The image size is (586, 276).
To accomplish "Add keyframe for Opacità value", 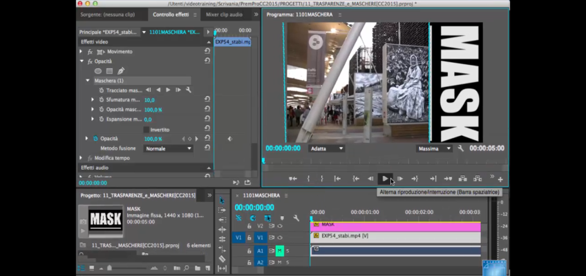I will click(x=190, y=139).
